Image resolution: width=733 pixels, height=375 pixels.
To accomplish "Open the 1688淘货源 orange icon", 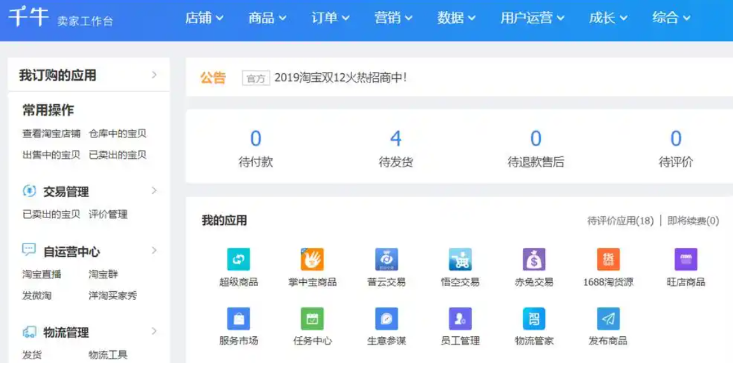I will pyautogui.click(x=608, y=259).
